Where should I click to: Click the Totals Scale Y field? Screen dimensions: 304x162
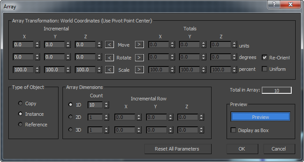pyautogui.click(x=190, y=70)
